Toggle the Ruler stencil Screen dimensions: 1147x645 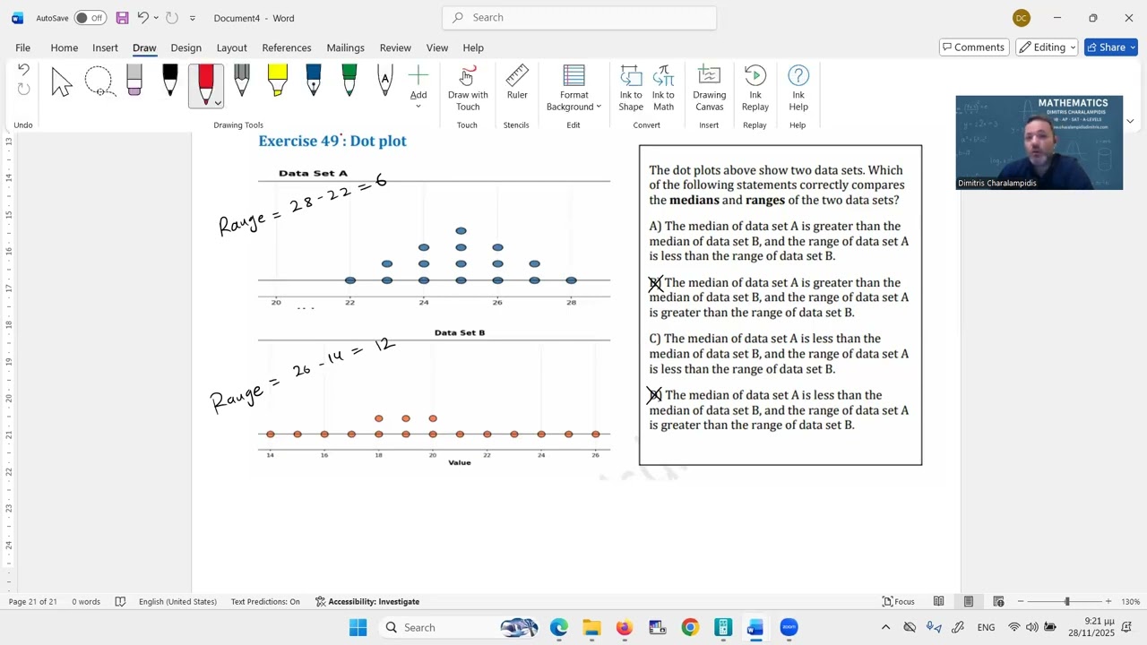[517, 82]
